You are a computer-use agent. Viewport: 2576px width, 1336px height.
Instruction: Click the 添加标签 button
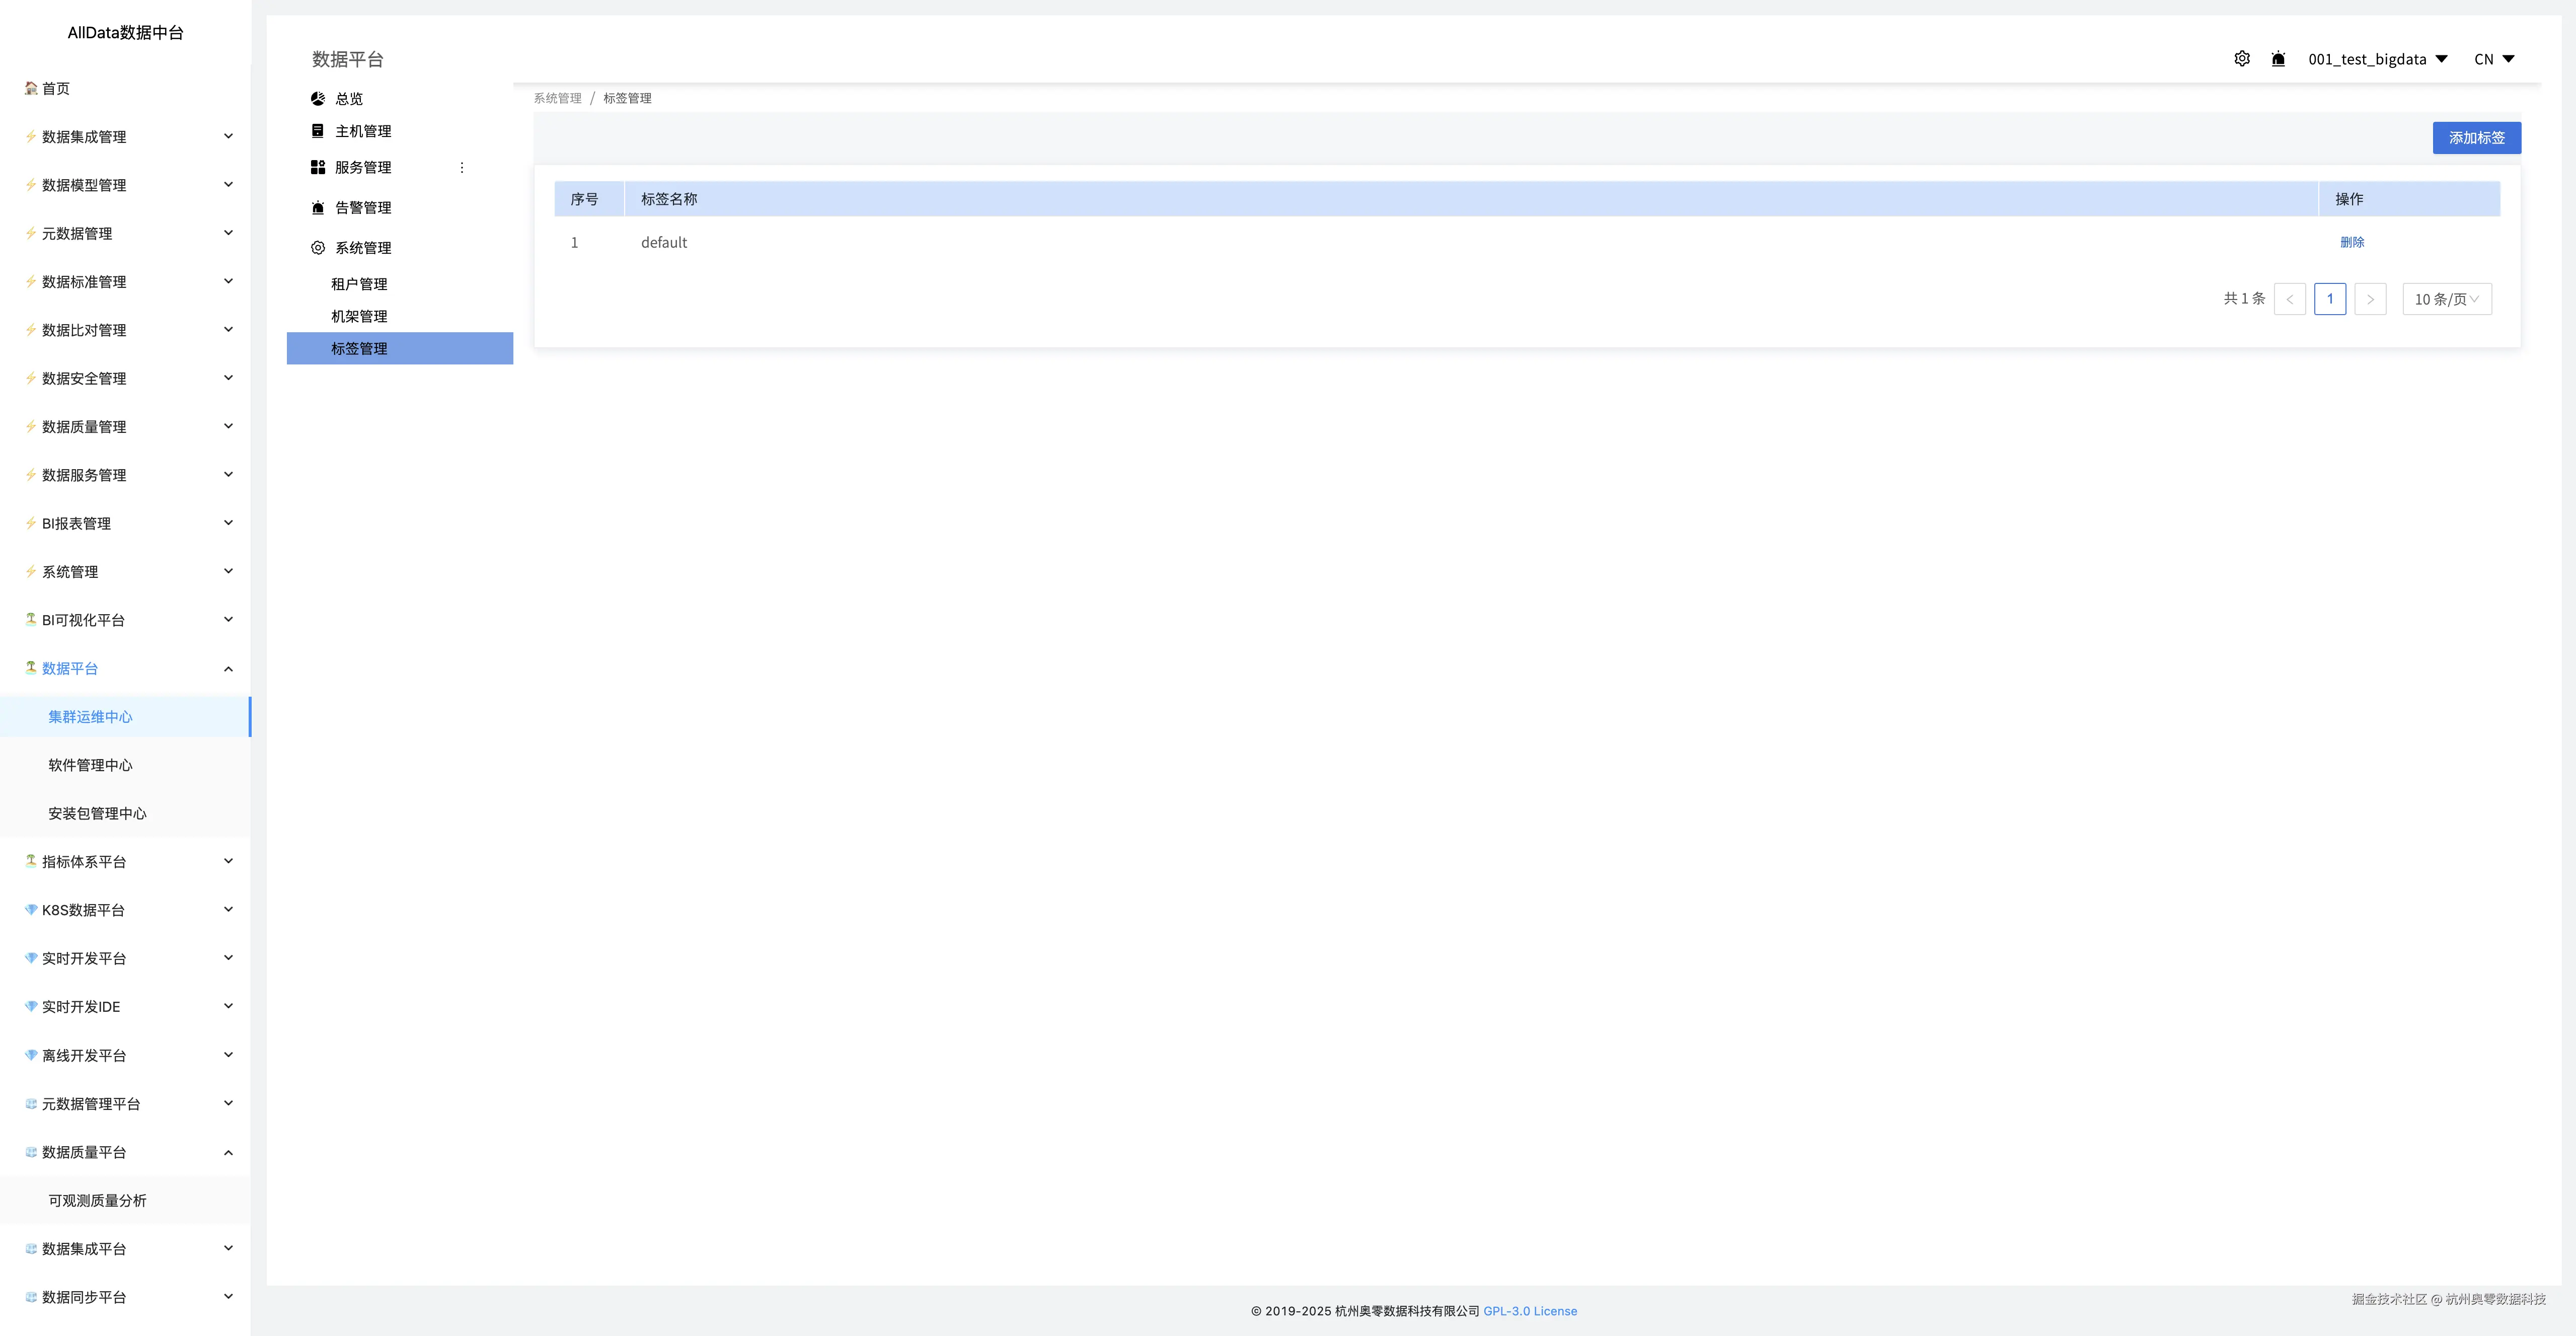point(2476,138)
